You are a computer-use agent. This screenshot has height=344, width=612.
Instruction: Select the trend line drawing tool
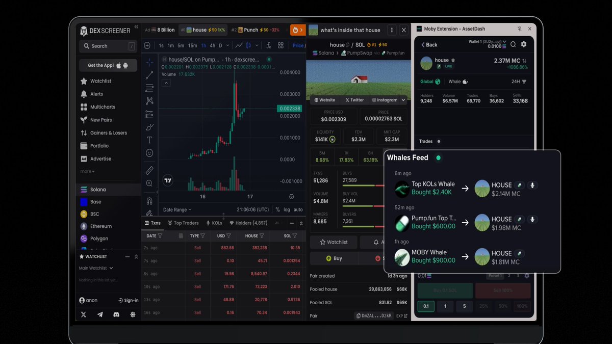tap(149, 75)
